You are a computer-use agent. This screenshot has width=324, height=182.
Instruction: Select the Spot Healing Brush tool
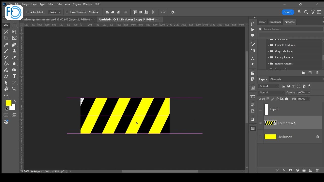[14, 44]
